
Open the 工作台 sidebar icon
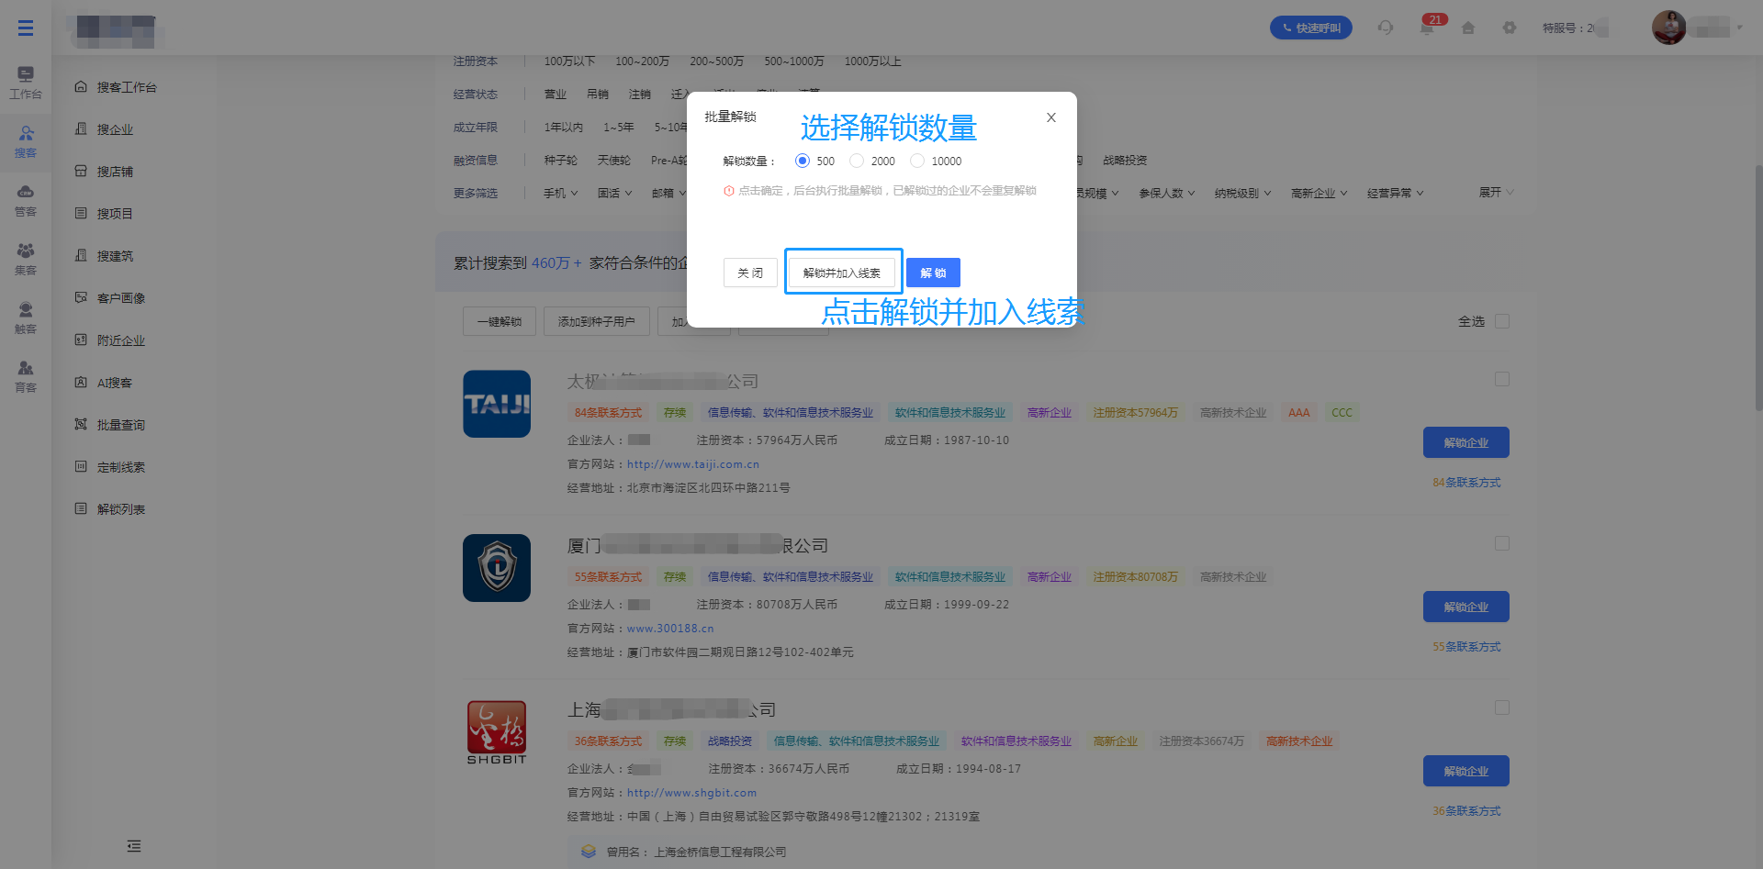pyautogui.click(x=26, y=83)
